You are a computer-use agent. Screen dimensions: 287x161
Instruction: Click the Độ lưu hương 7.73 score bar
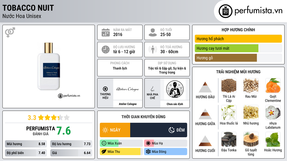pos(71,144)
